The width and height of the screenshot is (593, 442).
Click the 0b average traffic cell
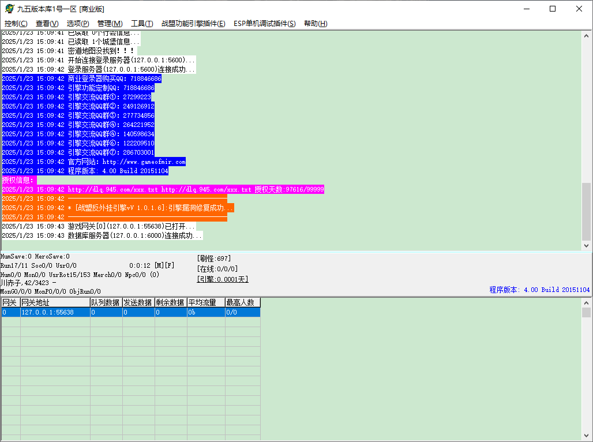pyautogui.click(x=206, y=312)
